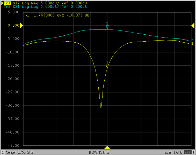Screen dimensions: 196x155
Task: Click the yellow reference arrow on right edge
Action: 193,25
